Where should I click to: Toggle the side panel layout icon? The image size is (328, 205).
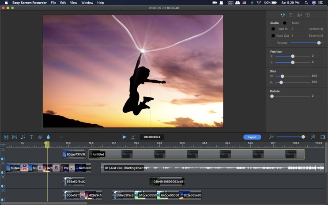point(323,137)
